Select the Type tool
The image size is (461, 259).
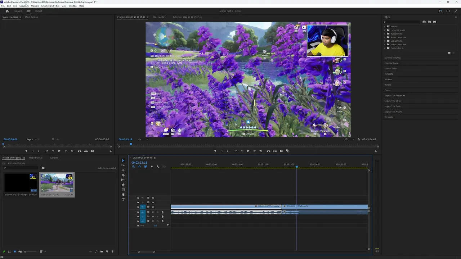pos(123,199)
